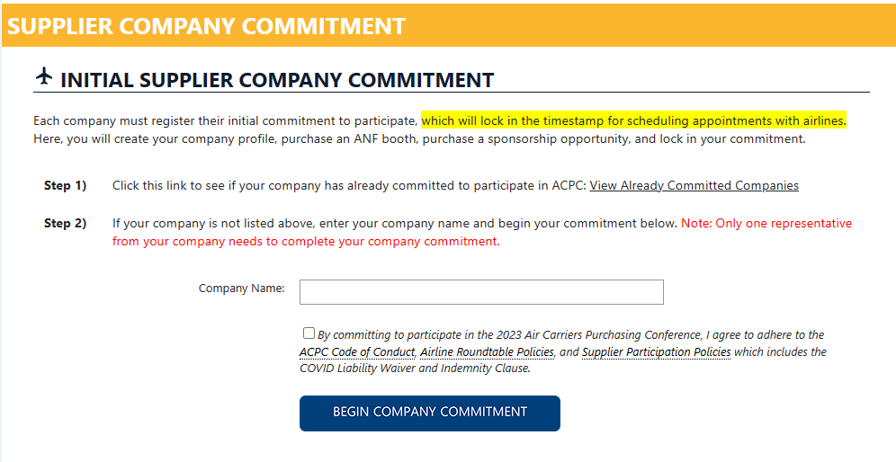
Task: Click the yellow highlighted timestamp sentence
Action: point(633,121)
